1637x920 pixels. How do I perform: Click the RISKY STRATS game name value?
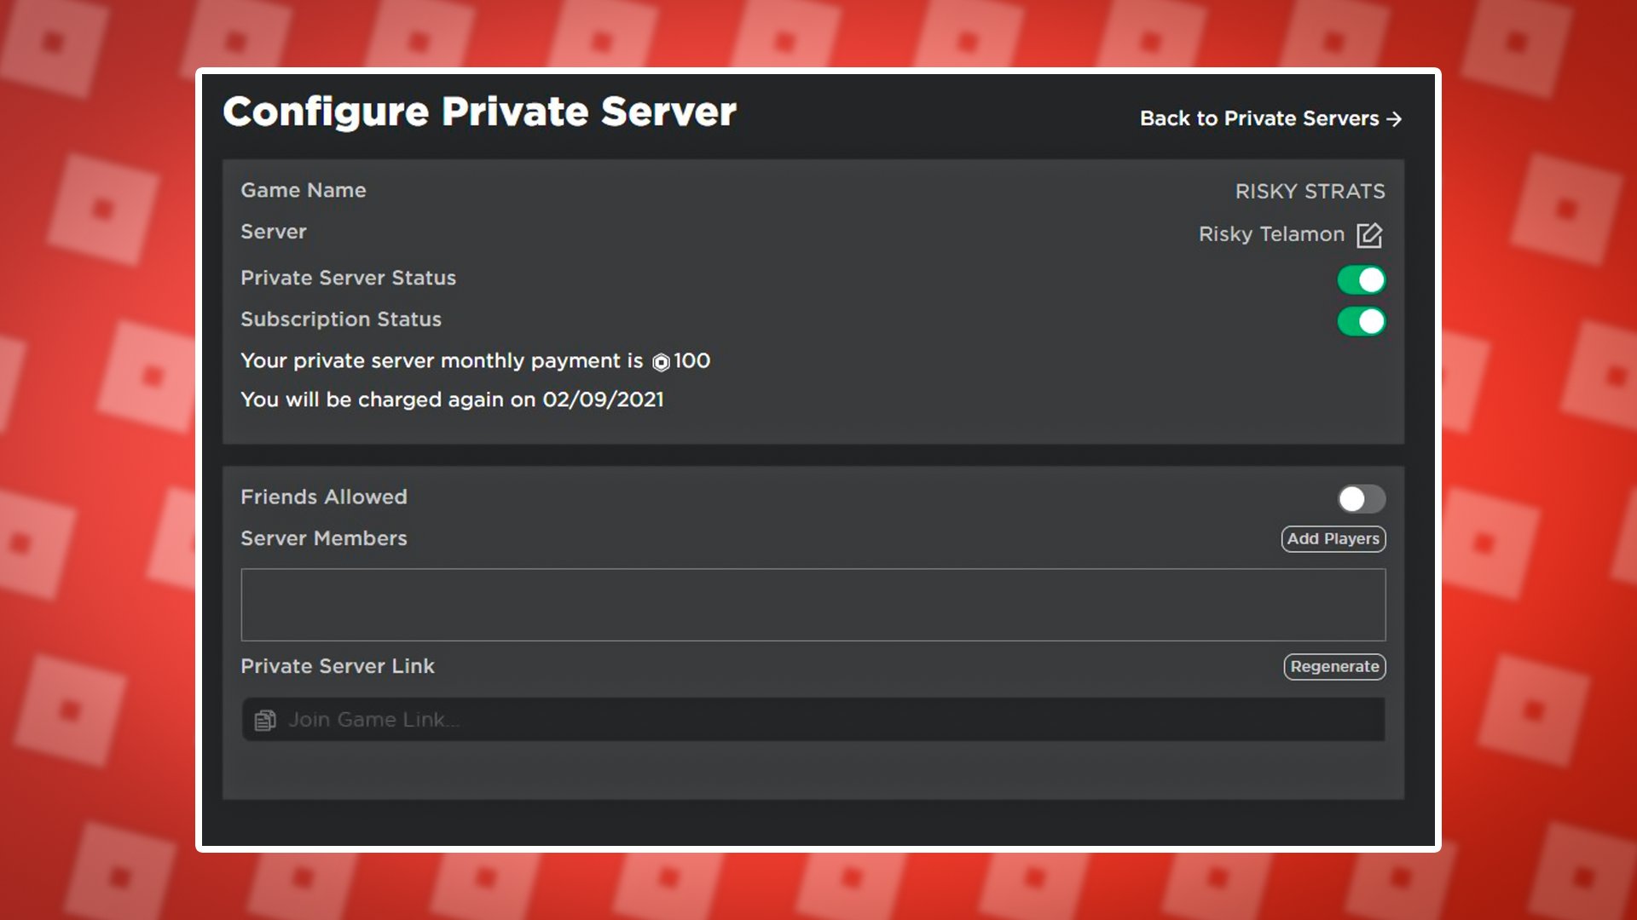(1310, 192)
